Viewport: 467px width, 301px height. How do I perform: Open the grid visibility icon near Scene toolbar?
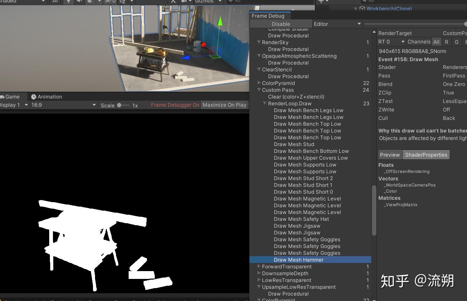click(122, 2)
